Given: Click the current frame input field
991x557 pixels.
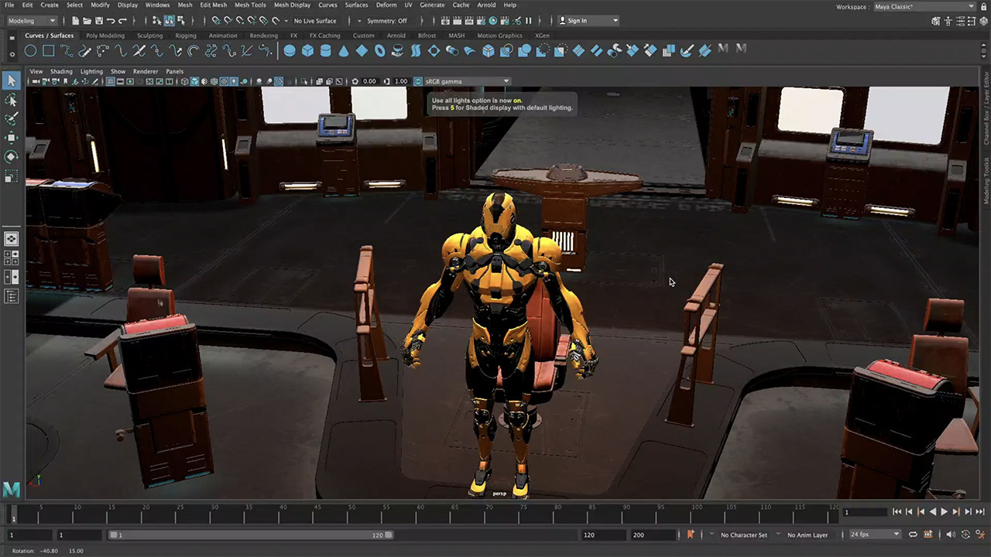Looking at the screenshot, I should (x=865, y=512).
